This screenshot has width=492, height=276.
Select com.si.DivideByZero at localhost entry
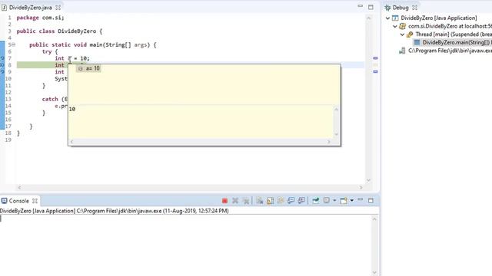[450, 26]
